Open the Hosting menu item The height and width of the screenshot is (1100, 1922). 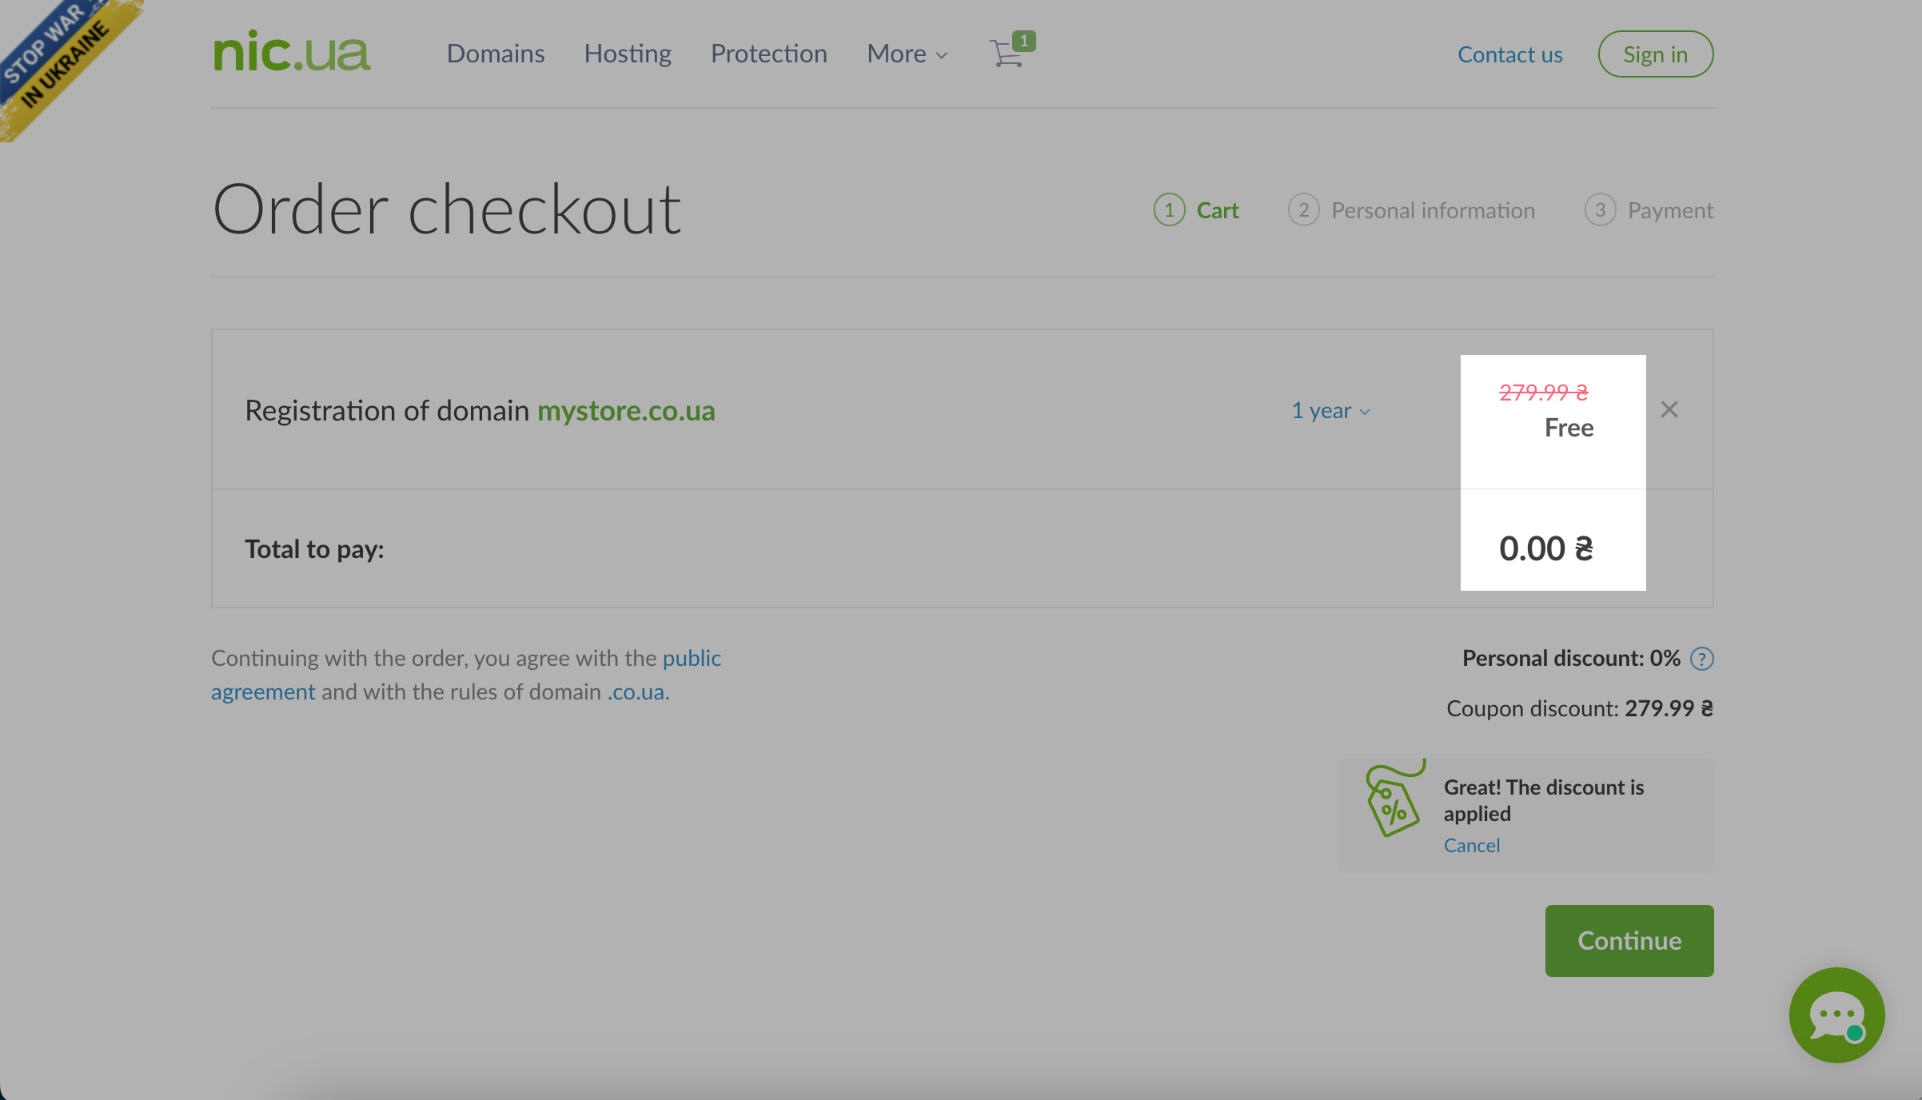(x=628, y=54)
